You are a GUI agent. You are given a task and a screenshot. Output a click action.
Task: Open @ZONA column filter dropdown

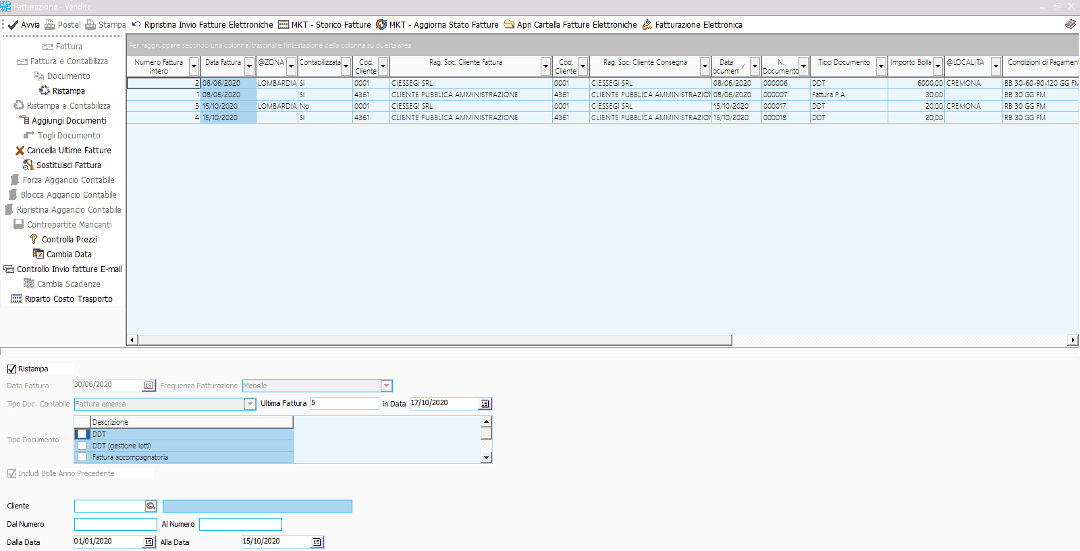(x=292, y=66)
